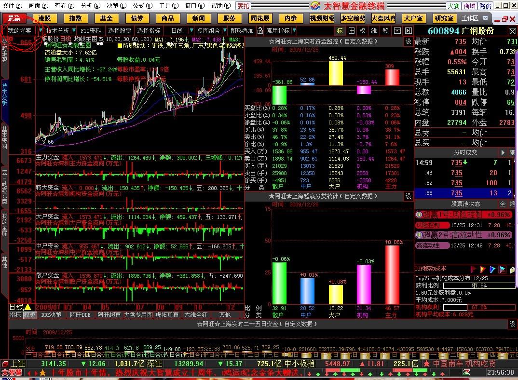Screen dimensions: 518x380
Task: Select the 指标 tab at chart bottom
Action: (x=15, y=315)
